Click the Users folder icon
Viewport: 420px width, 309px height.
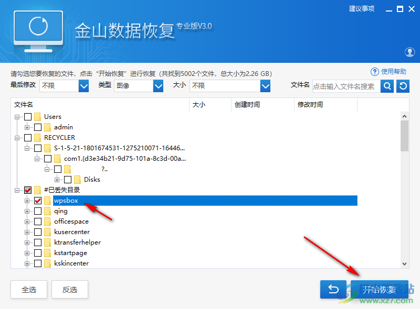point(37,117)
